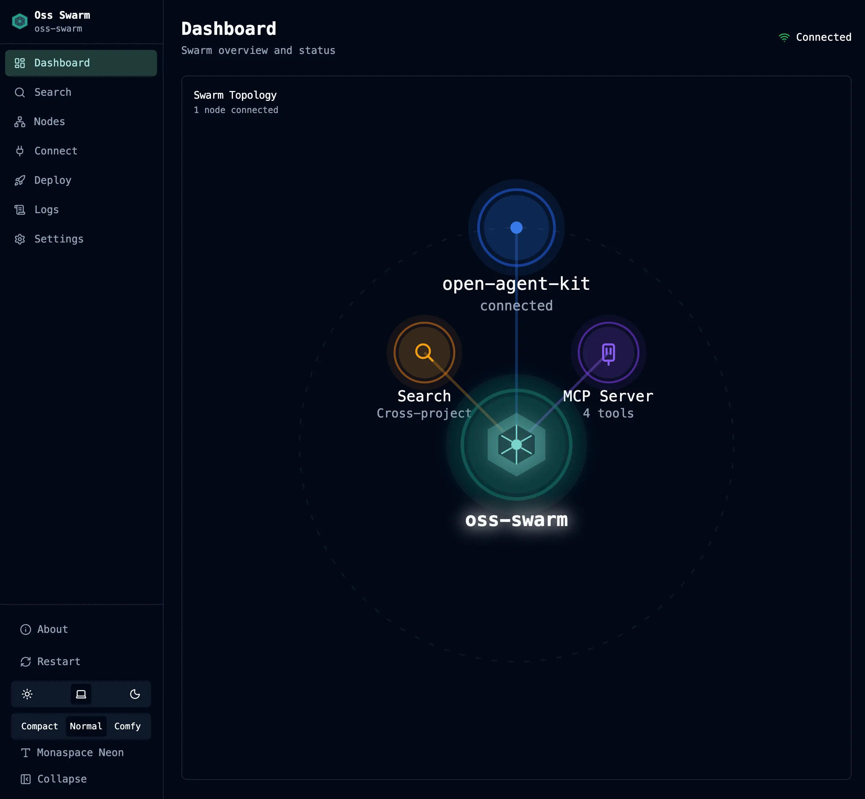Screen dimensions: 865x799
Task: Select the Nodes icon in sidebar
Action: pyautogui.click(x=20, y=121)
